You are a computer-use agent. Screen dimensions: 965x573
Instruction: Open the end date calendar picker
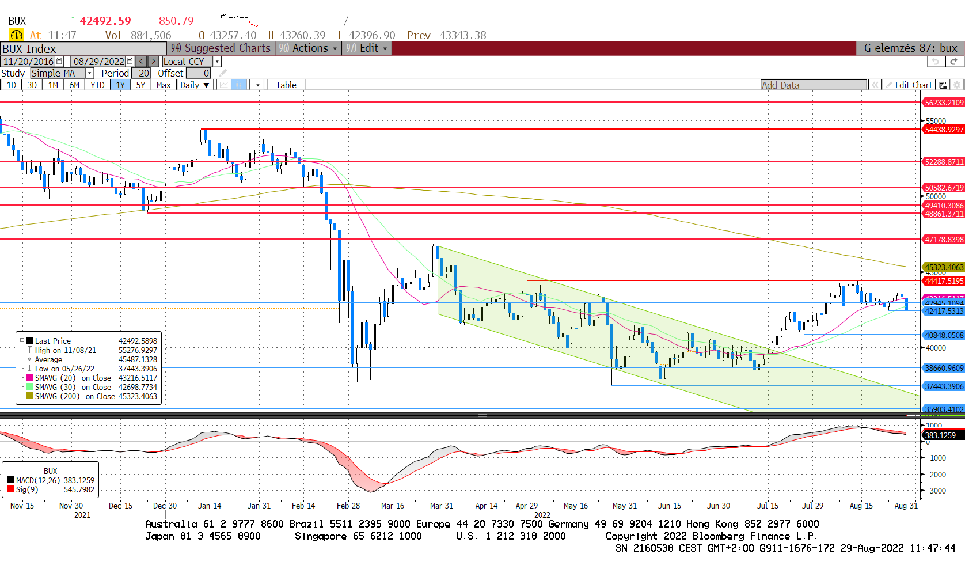click(x=130, y=61)
